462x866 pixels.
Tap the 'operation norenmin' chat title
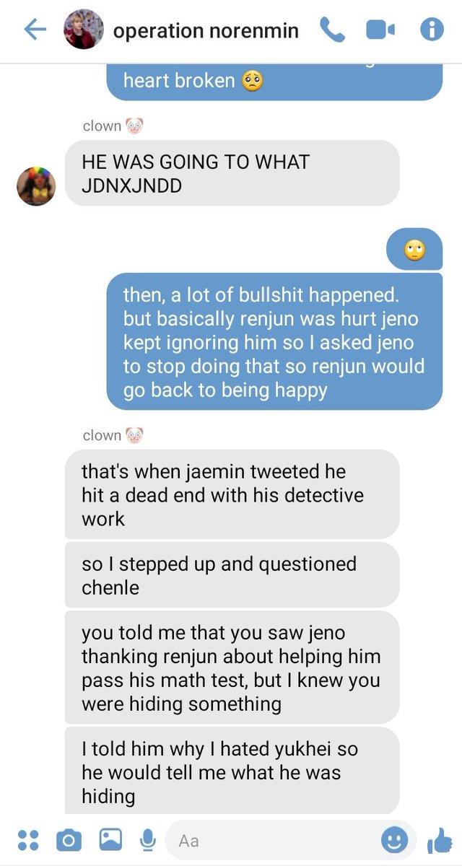coord(206,31)
